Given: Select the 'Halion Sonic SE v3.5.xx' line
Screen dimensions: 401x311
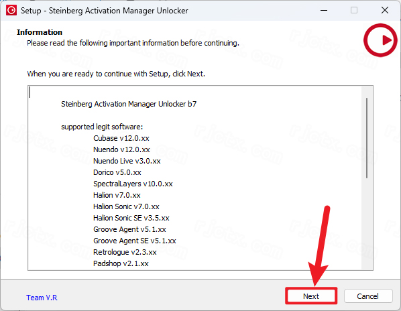Looking at the screenshot, I should (x=131, y=218).
